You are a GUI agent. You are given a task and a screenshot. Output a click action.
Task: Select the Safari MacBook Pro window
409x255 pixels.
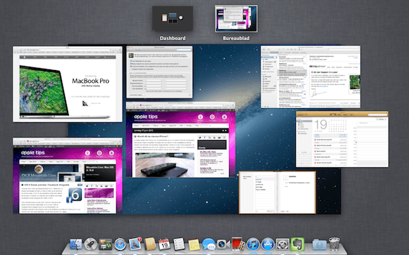(67, 84)
